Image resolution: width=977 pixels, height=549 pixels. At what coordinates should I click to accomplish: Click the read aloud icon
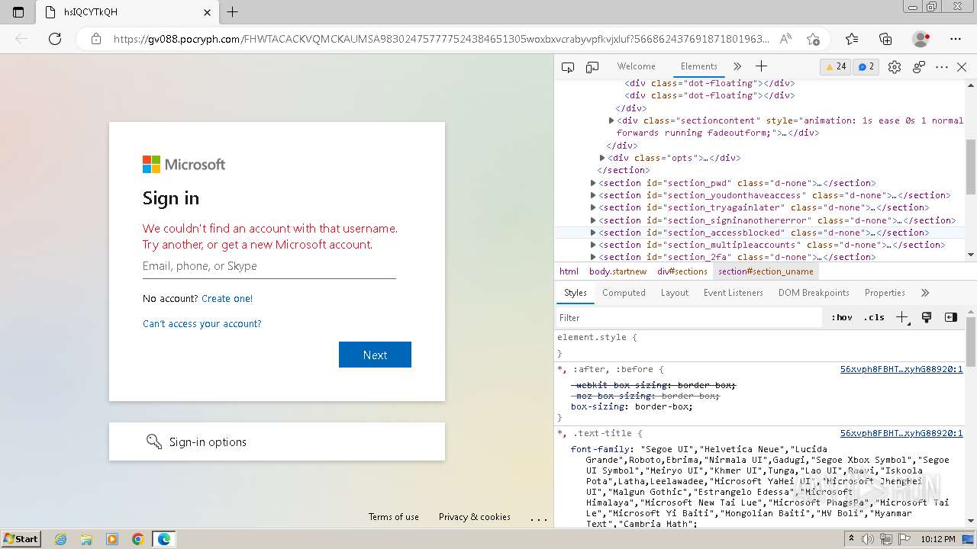pyautogui.click(x=785, y=39)
